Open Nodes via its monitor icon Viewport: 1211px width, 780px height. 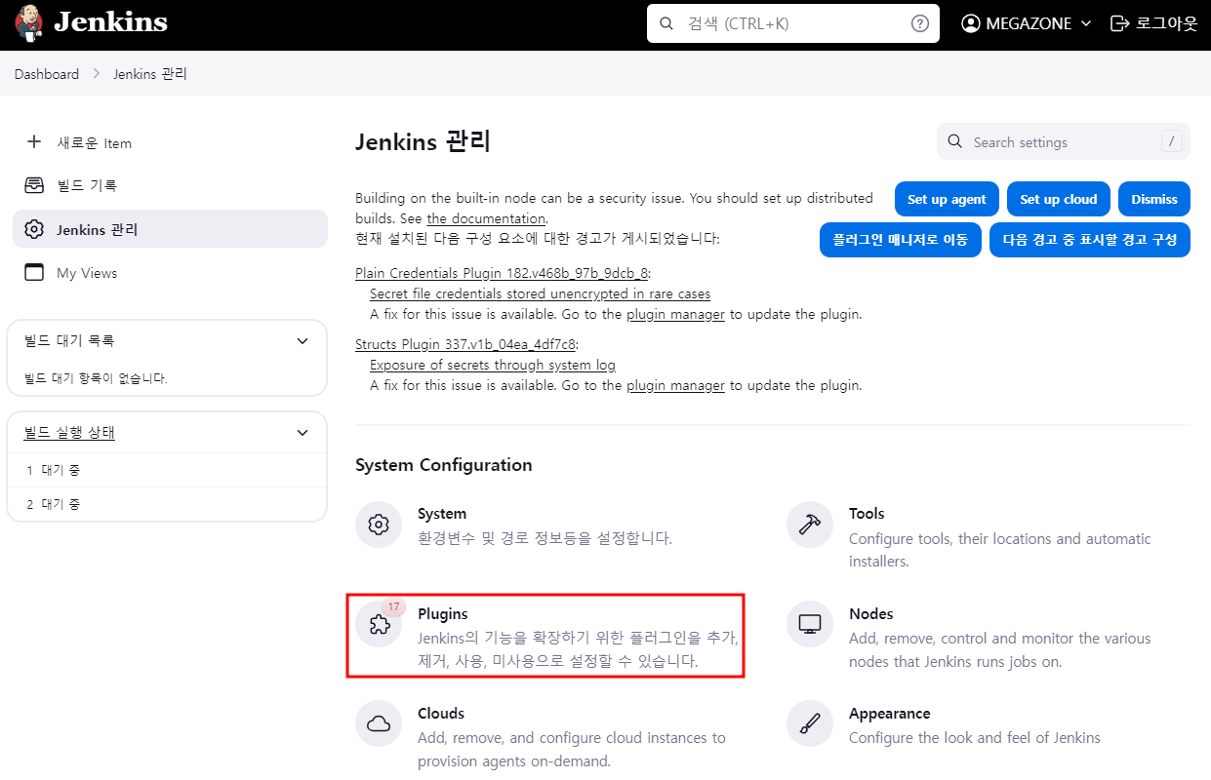pos(810,625)
